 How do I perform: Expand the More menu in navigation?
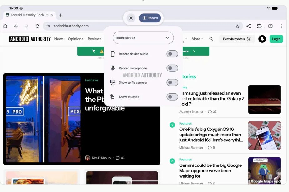(197, 39)
